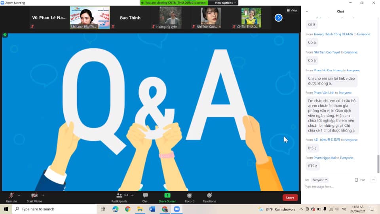Click the green Share Screen icon
380x214 pixels.
167,195
